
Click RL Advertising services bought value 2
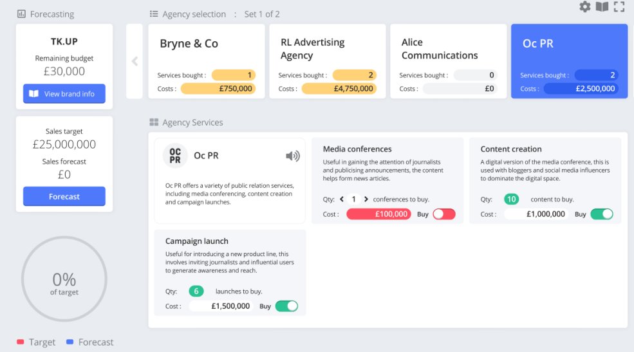tap(355, 75)
